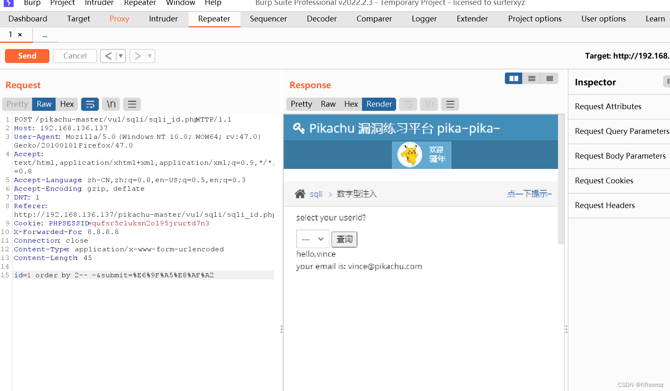670x391 pixels.
Task: Toggle response word wrap icon
Action: point(408,104)
